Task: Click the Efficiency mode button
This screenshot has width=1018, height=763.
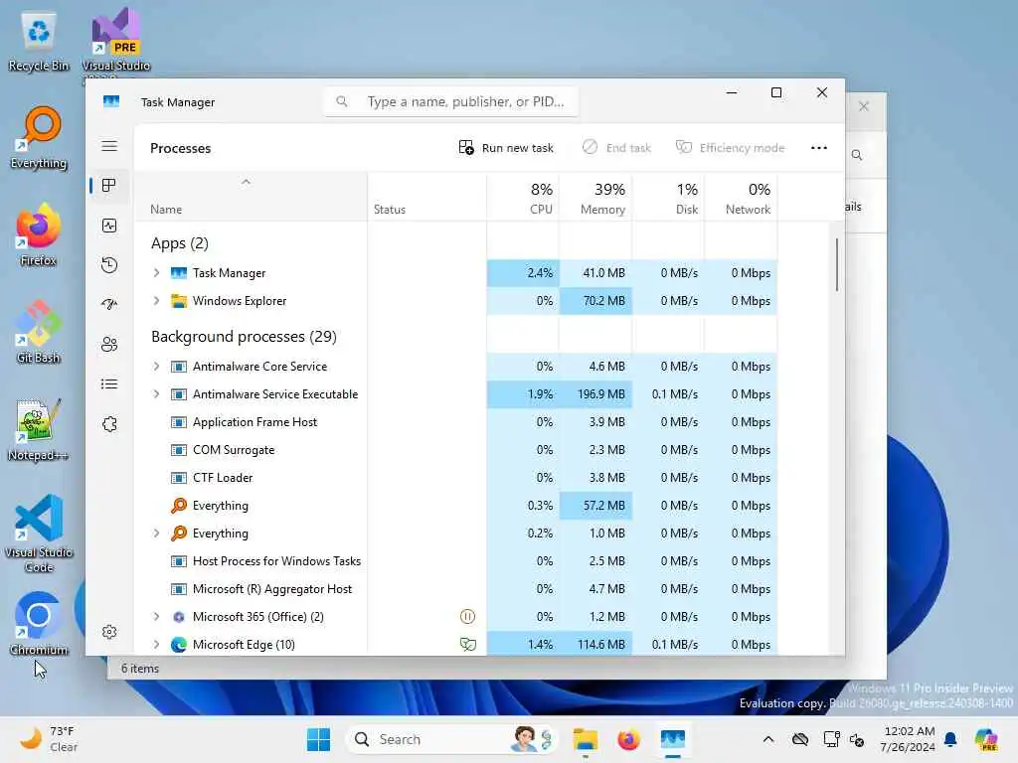Action: tap(731, 148)
